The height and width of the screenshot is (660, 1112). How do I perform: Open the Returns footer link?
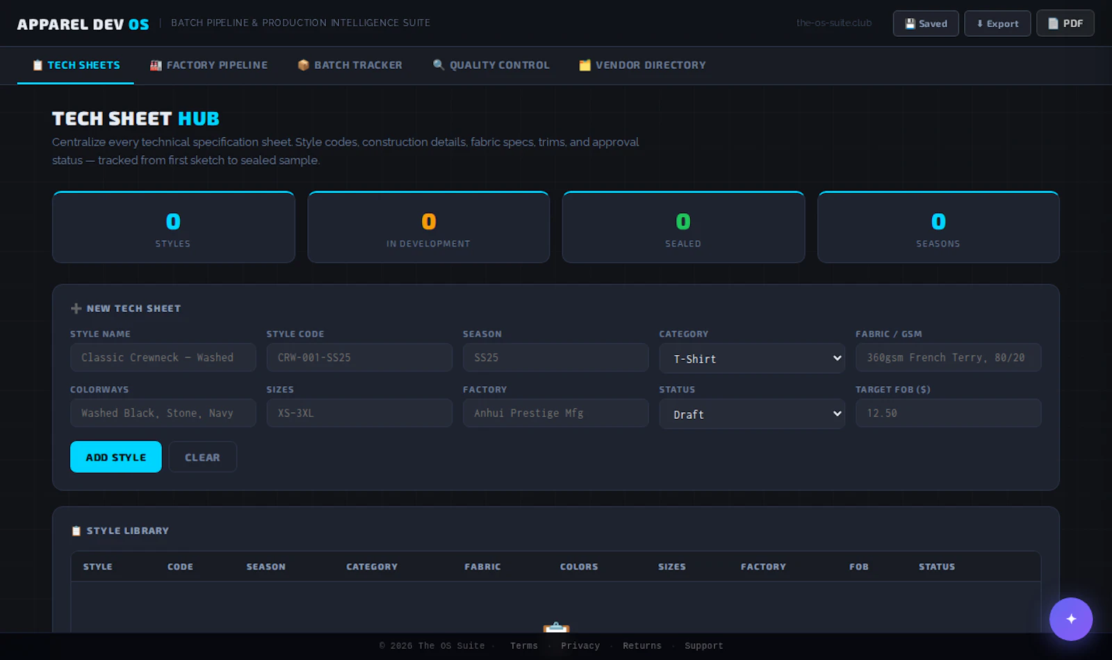point(642,646)
